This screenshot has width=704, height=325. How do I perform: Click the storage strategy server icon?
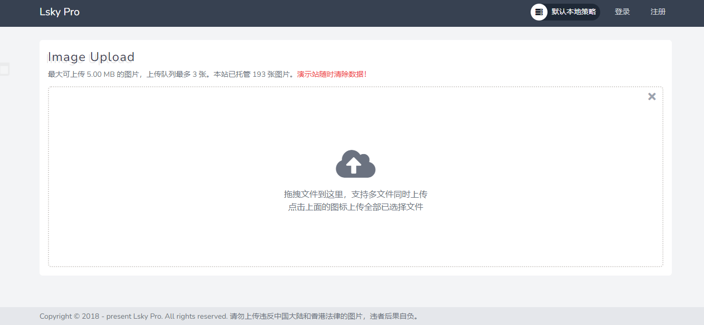click(539, 12)
